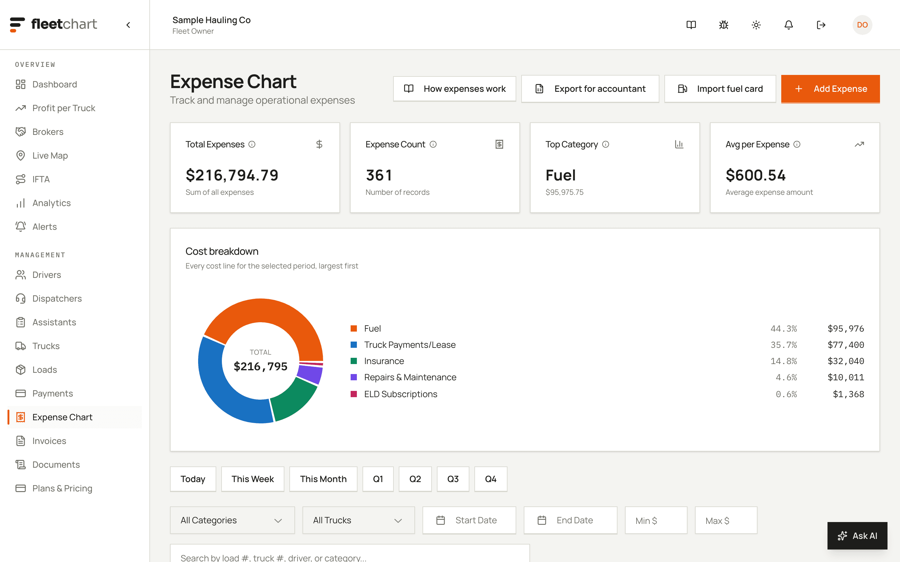
Task: Open Analytics in the sidebar
Action: pyautogui.click(x=74, y=203)
